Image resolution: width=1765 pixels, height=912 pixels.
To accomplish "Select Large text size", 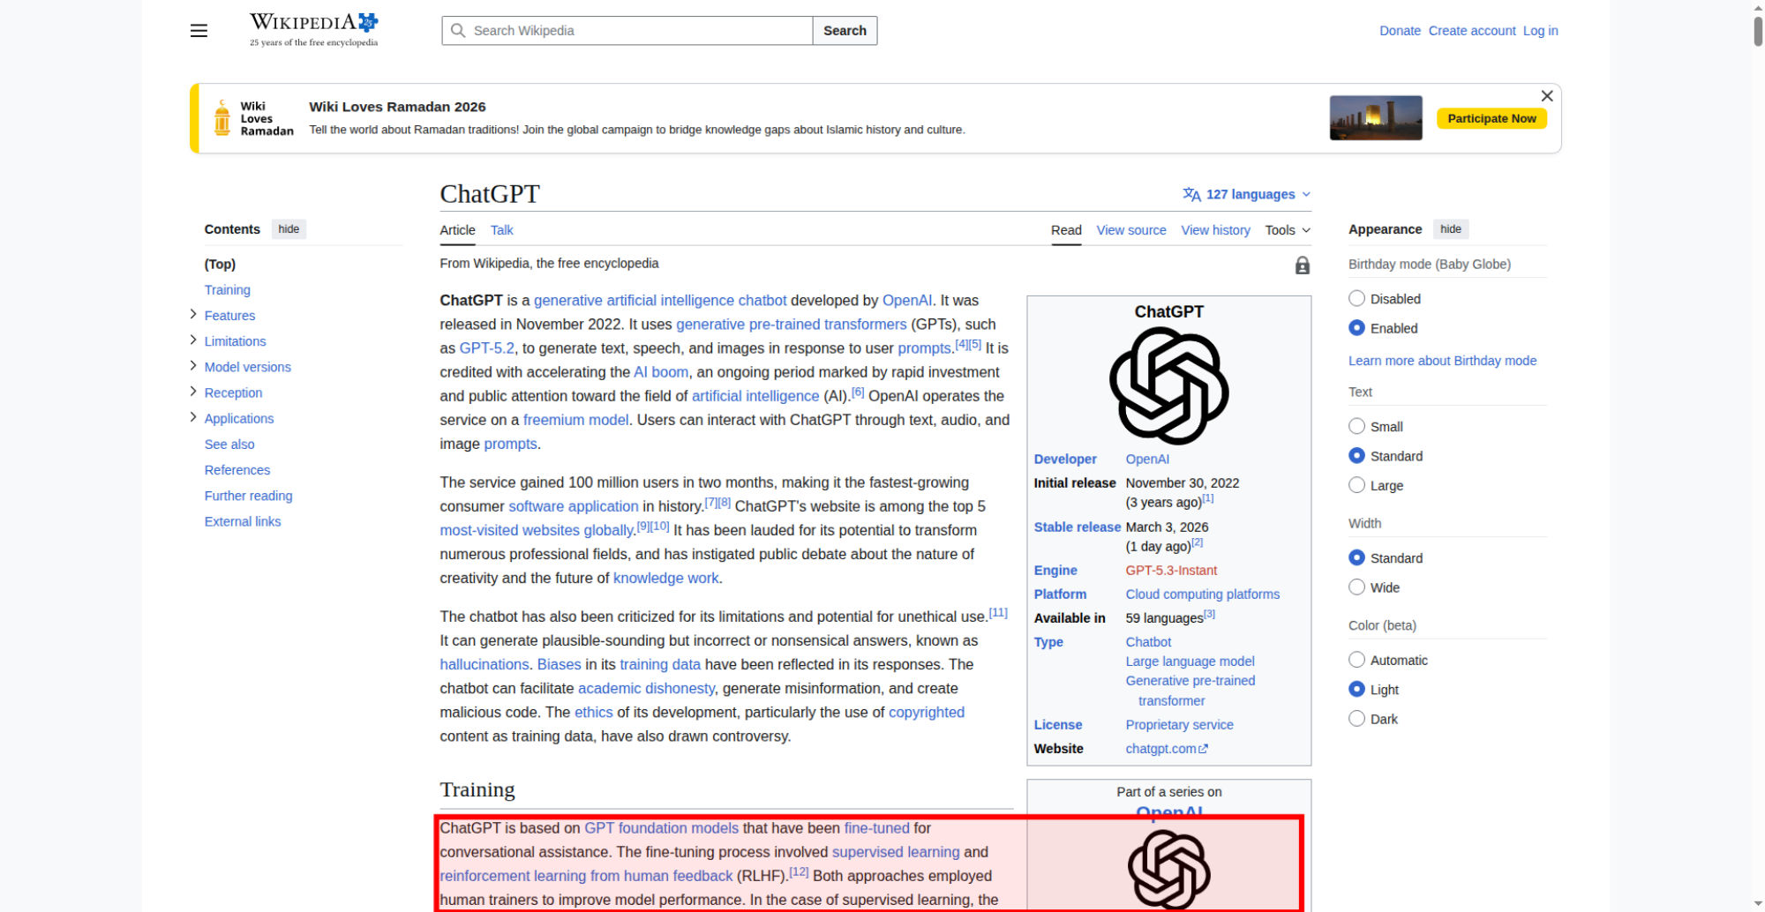I will point(1356,485).
